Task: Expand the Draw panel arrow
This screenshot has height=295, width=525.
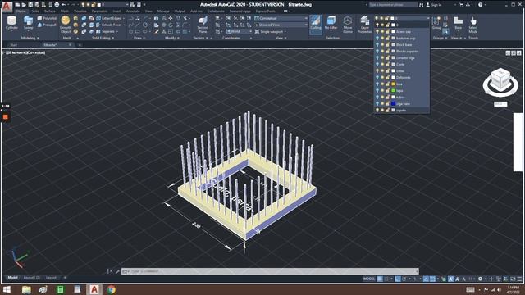Action: coord(144,39)
